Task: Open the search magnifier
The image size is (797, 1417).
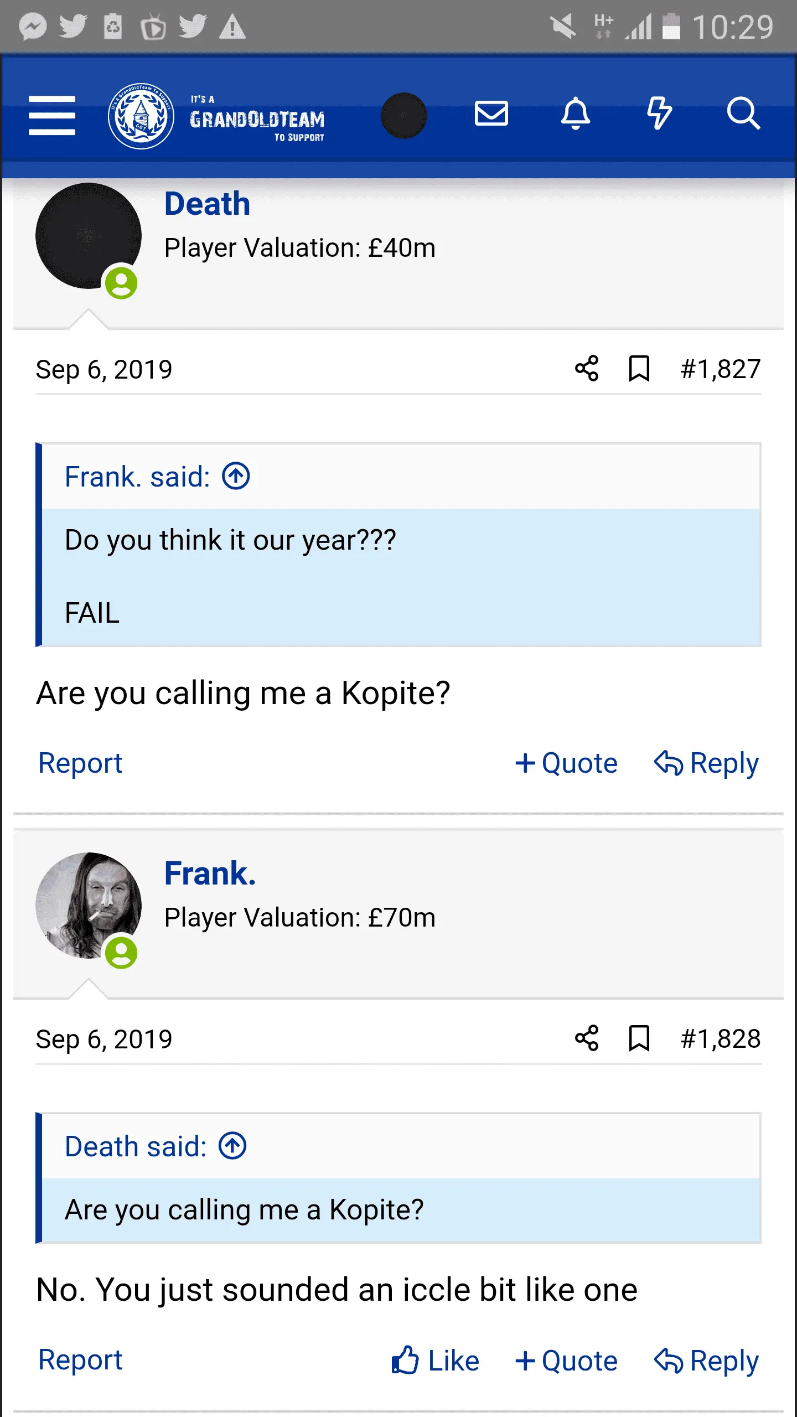Action: [743, 114]
